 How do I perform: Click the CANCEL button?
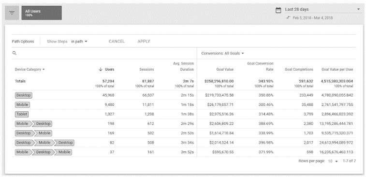point(117,41)
